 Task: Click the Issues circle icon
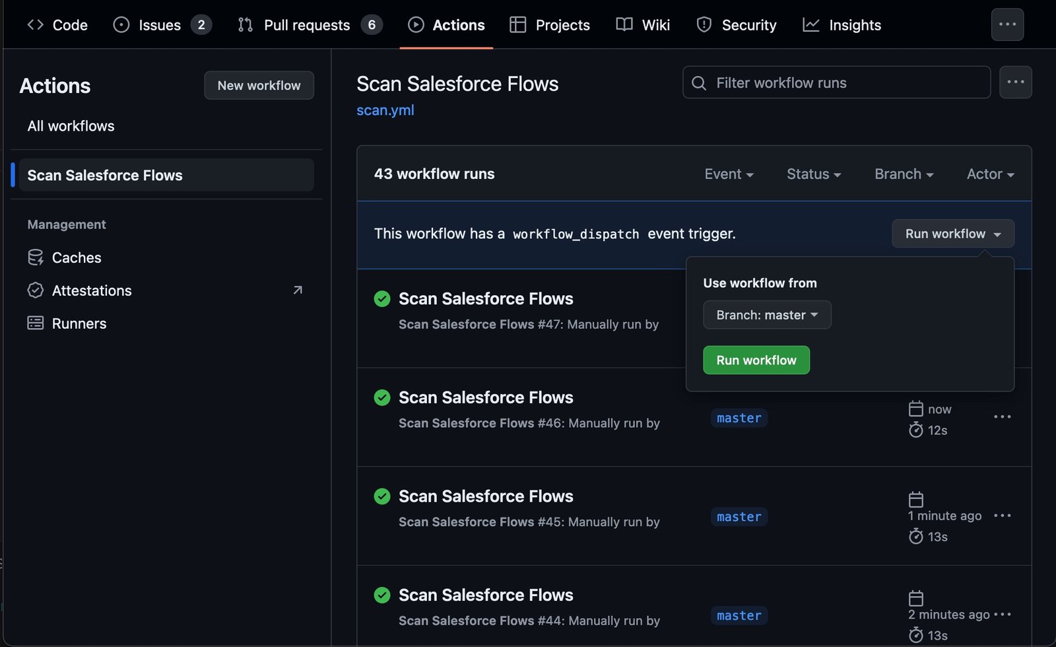(x=121, y=25)
